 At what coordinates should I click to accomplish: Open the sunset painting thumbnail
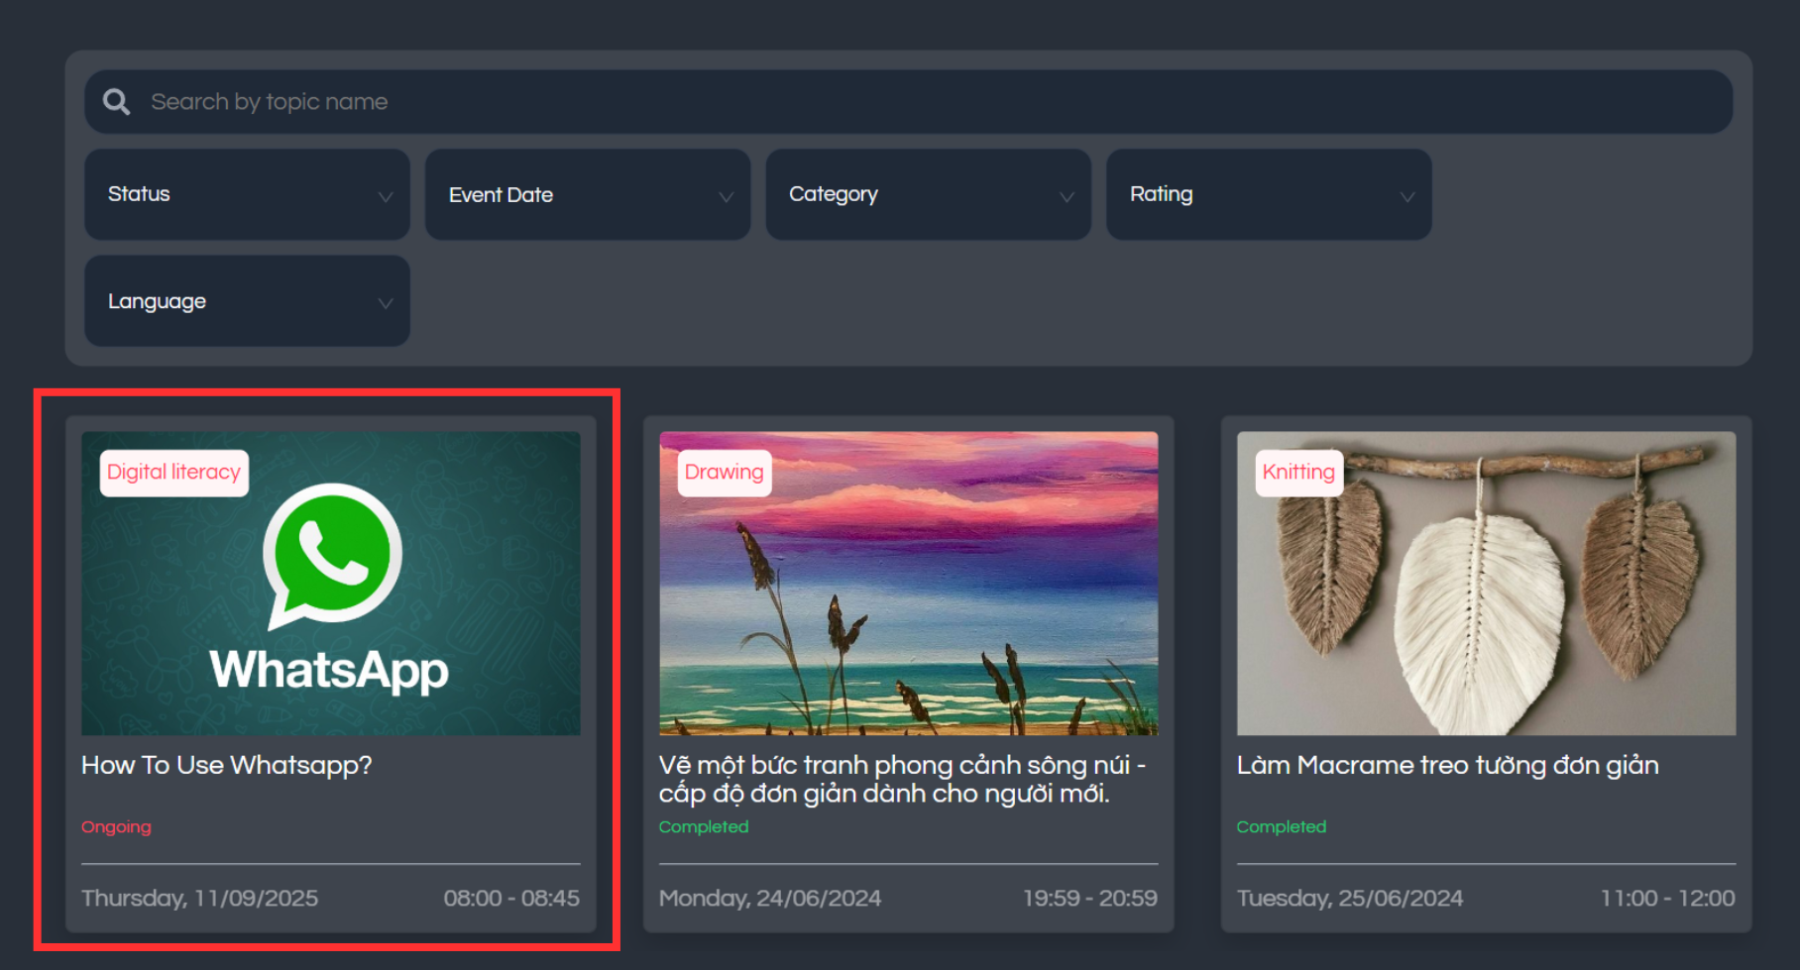click(909, 584)
